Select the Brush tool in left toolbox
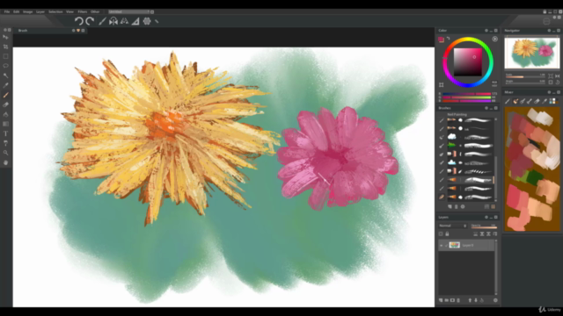The width and height of the screenshot is (563, 316). click(x=5, y=95)
